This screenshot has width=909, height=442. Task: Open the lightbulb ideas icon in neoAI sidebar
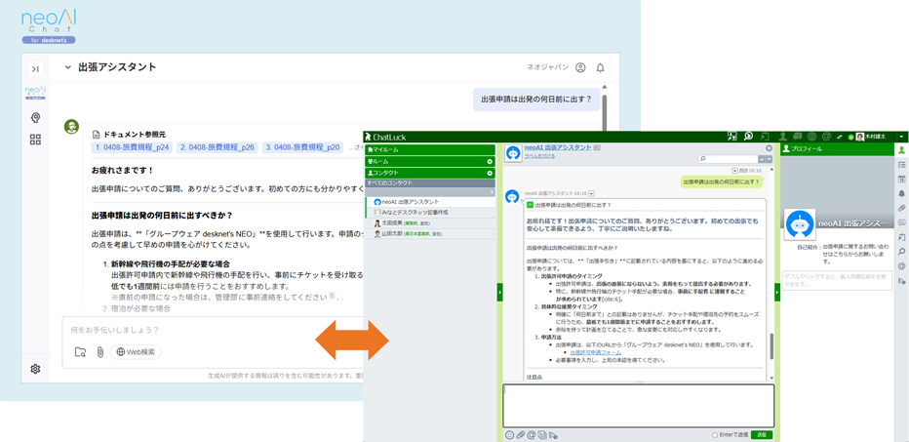coord(35,118)
